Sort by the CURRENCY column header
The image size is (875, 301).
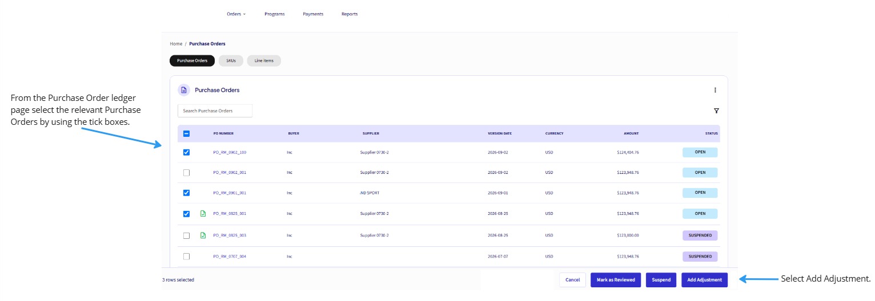click(x=554, y=134)
